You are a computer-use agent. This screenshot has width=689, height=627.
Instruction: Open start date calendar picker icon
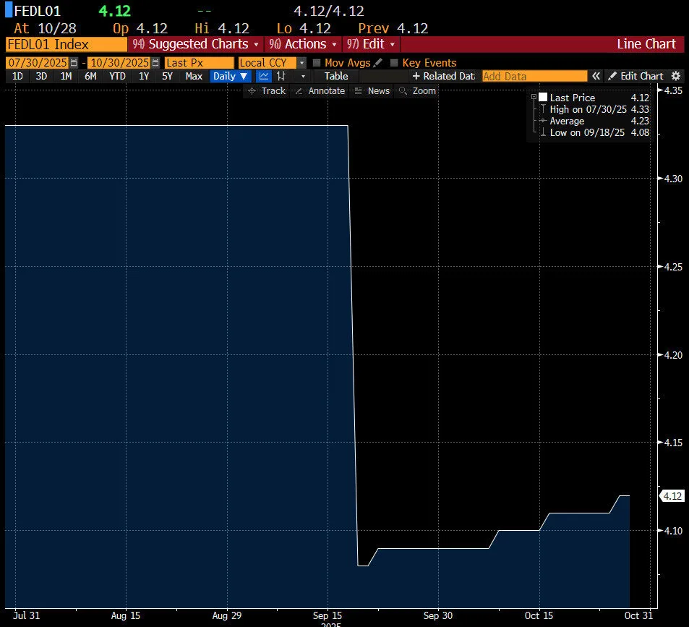[x=74, y=63]
